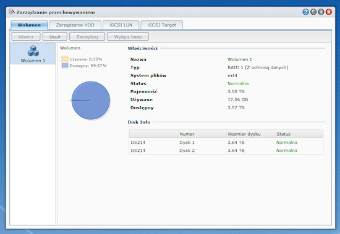Select the Dysk 2 cell

coord(187,151)
